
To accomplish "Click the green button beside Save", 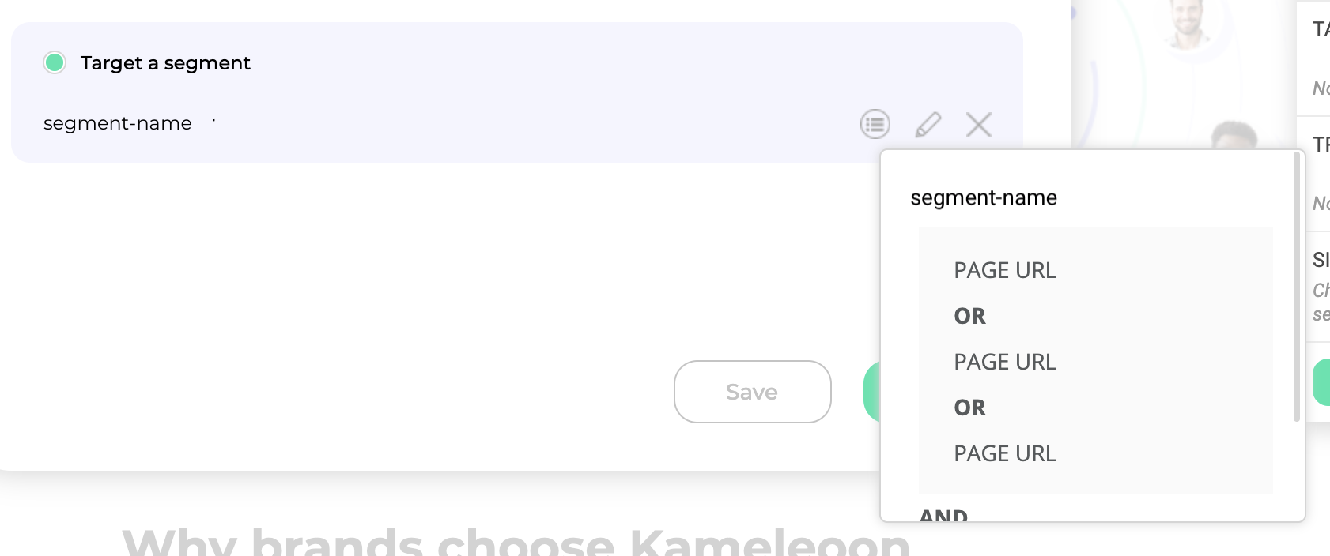I will 872,392.
